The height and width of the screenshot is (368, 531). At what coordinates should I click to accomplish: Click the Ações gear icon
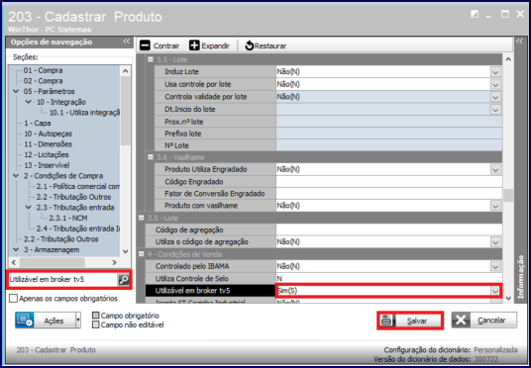tap(26, 320)
